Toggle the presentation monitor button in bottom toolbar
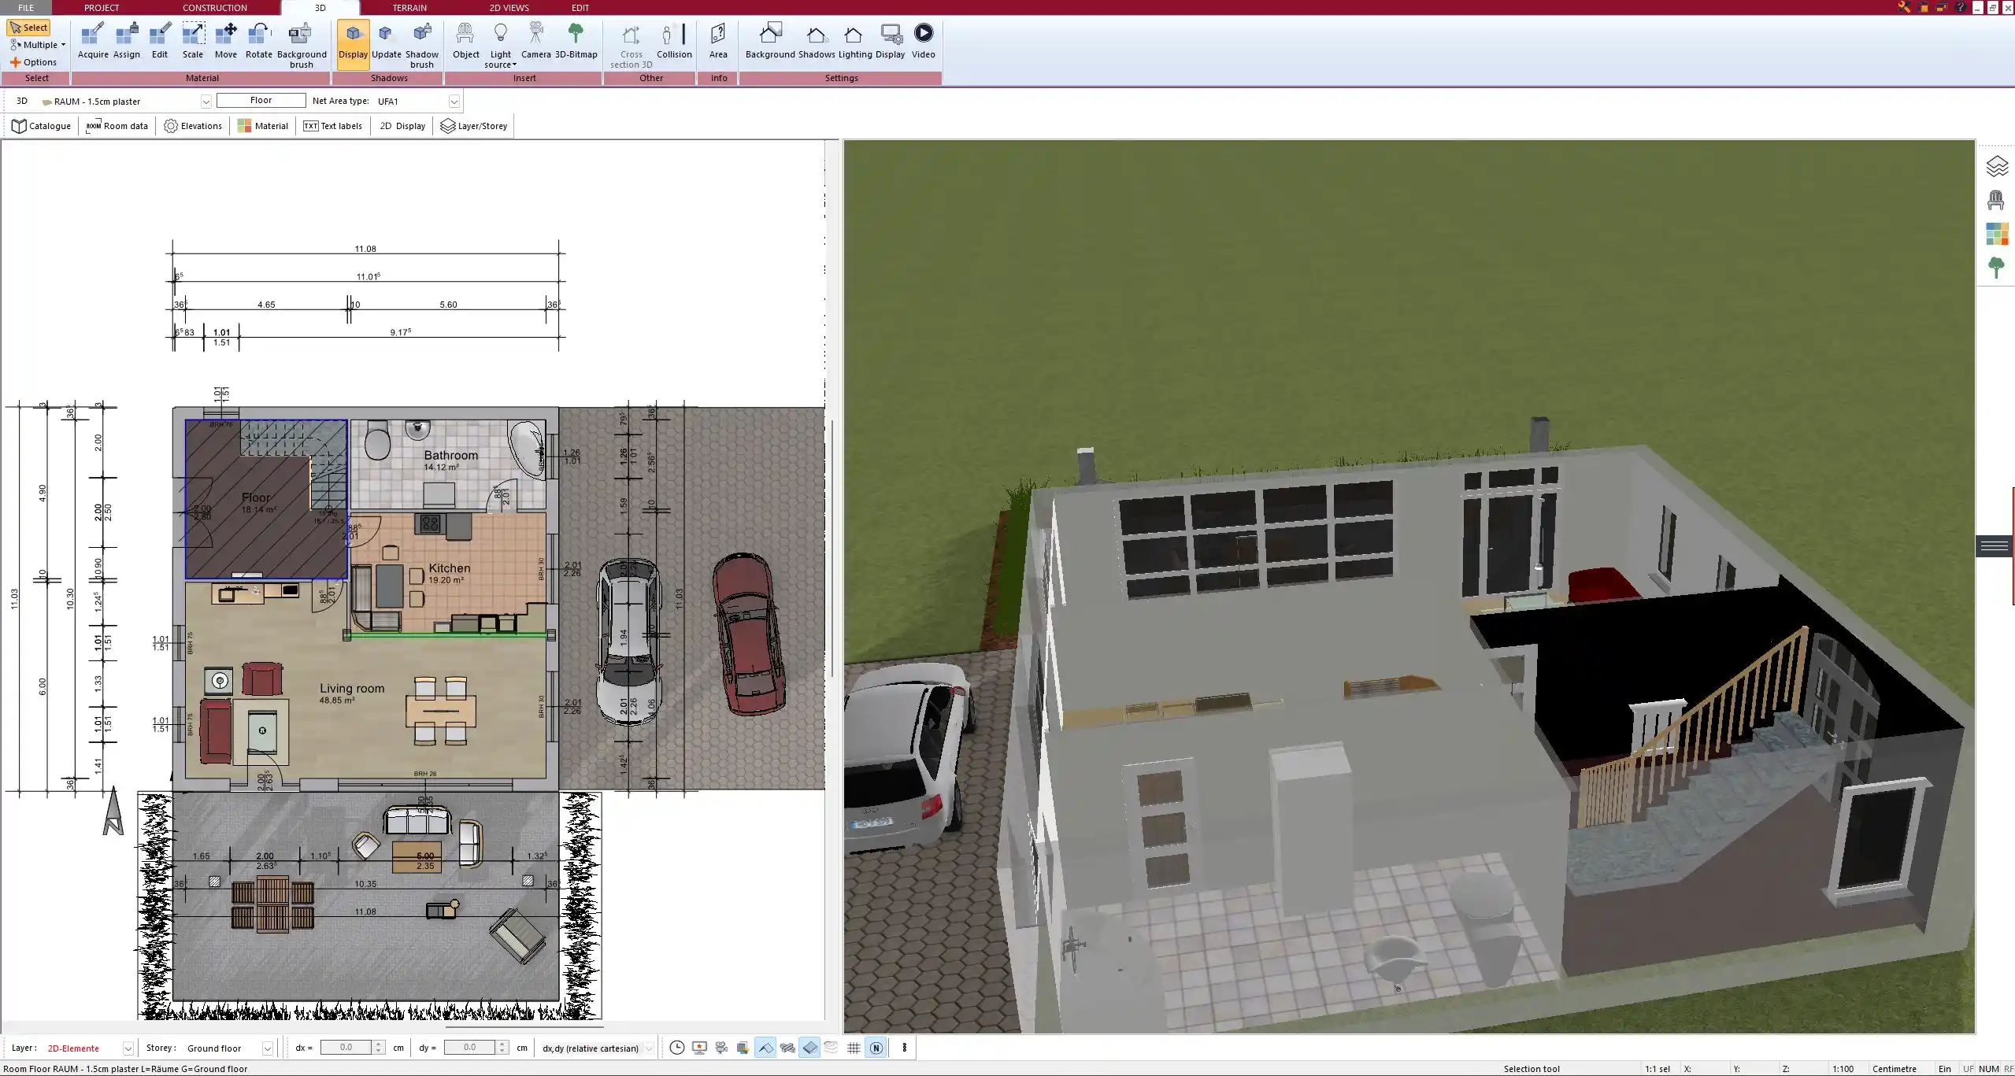Screen dimensions: 2015x1076 (698, 1048)
